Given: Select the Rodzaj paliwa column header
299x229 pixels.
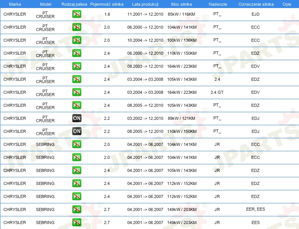Looking at the screenshot, I should [74, 4].
